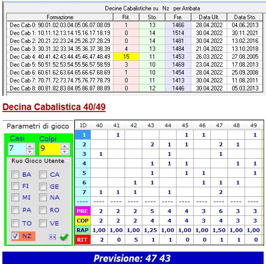Enable the FI ruota checkbox

[15, 186]
